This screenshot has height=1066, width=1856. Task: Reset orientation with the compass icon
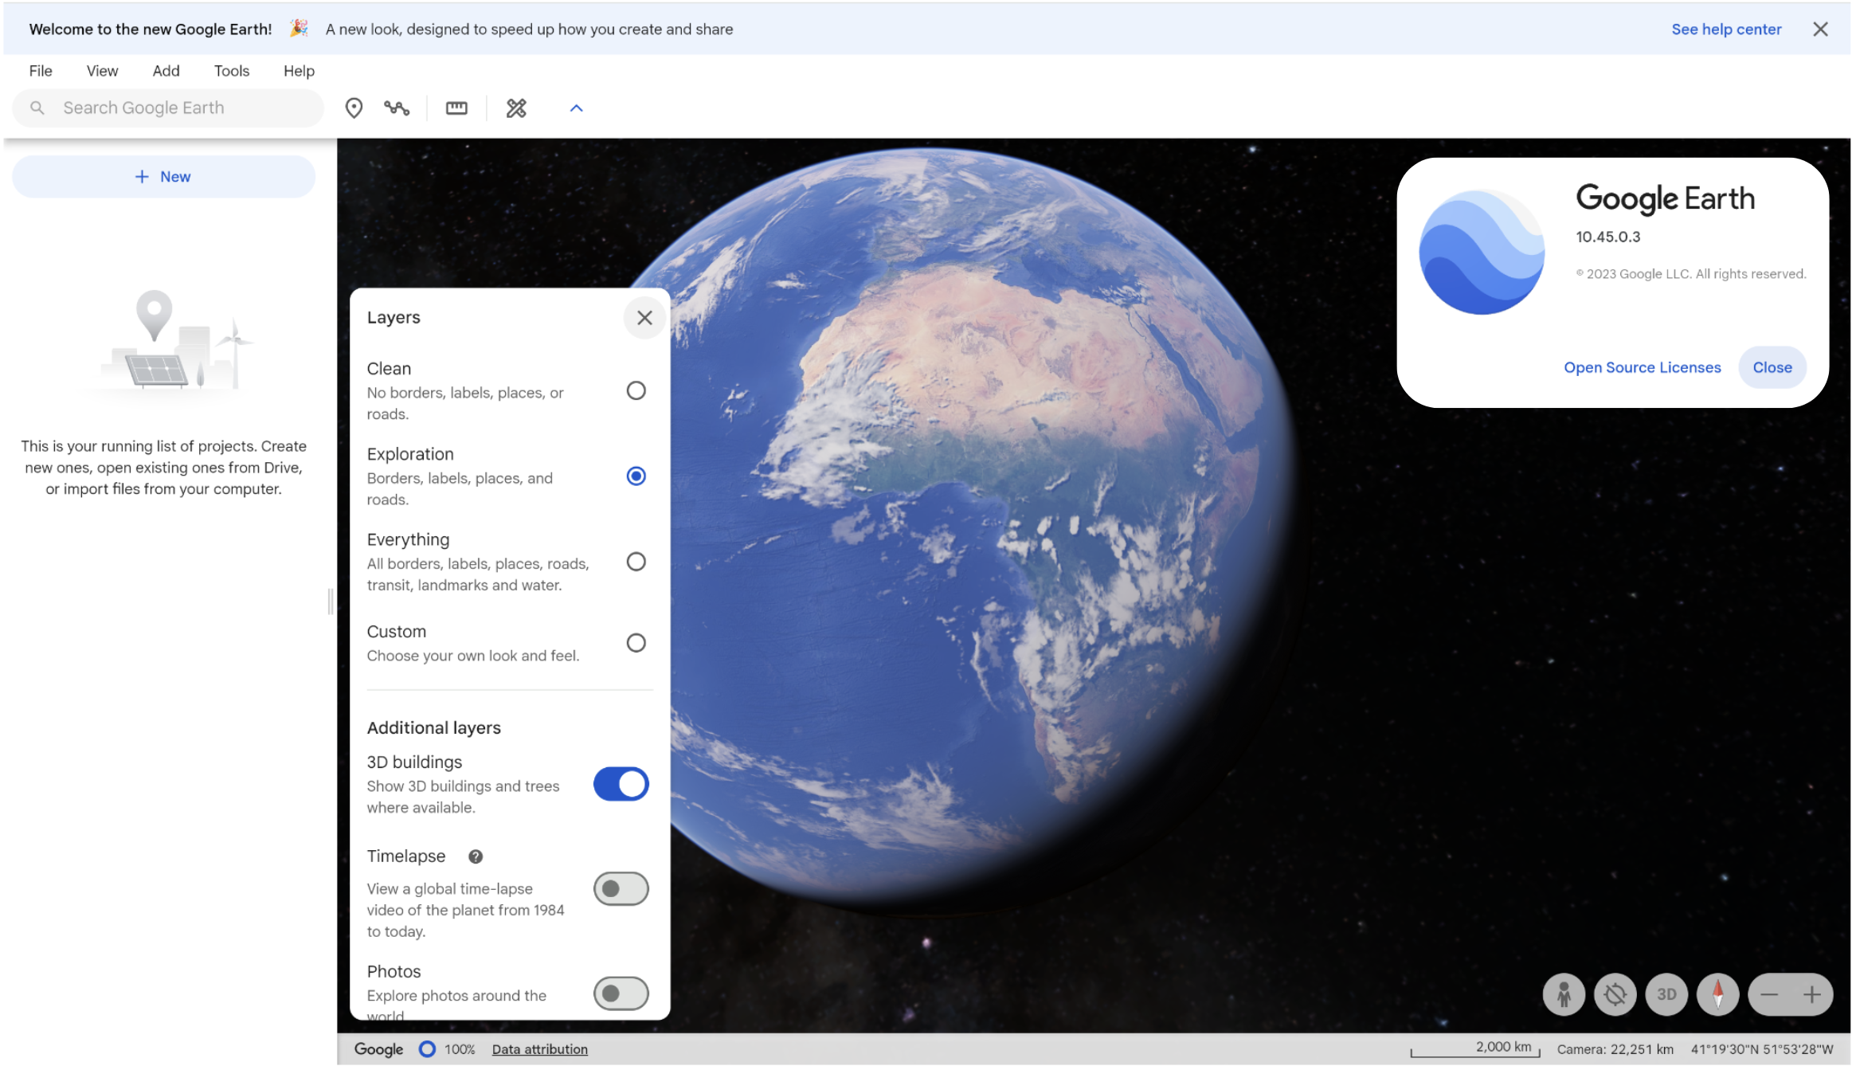coord(1717,994)
